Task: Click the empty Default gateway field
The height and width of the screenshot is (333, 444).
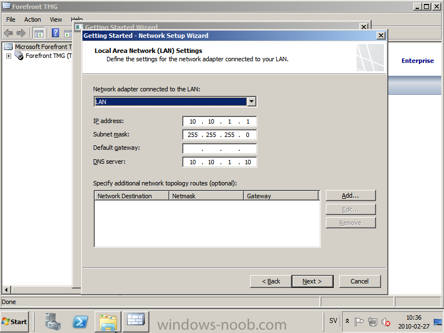Action: 219,148
